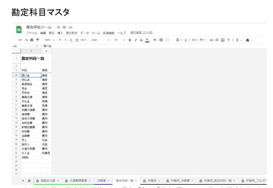Open the borders menu
The height and width of the screenshot is (188, 273).
[x=161, y=40]
